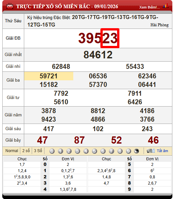Click the Số 4 row in the stats table
Screen dimensions: 174x199
coord(45,189)
